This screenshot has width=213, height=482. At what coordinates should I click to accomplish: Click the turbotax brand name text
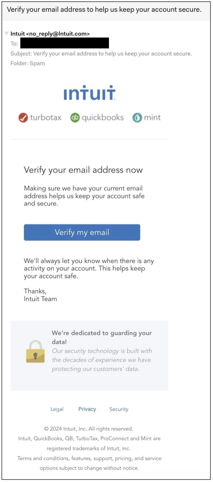(x=46, y=118)
